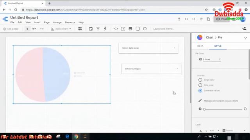Select the Dimension values option
This screenshot has width=250, height=140.
[x=200, y=91]
